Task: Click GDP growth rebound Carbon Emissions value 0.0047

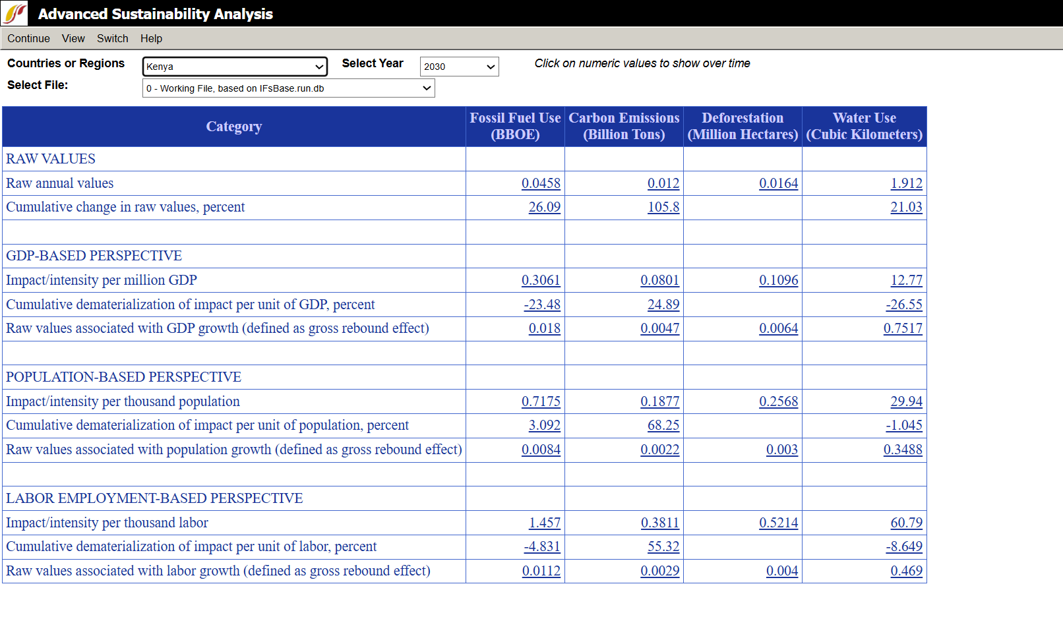Action: (659, 328)
